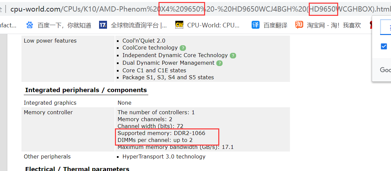
Task: Click the Supported memory: DDR2-1066 line
Action: (161, 133)
